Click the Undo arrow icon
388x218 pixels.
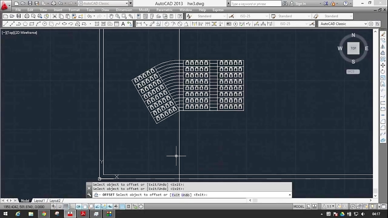coord(89,16)
